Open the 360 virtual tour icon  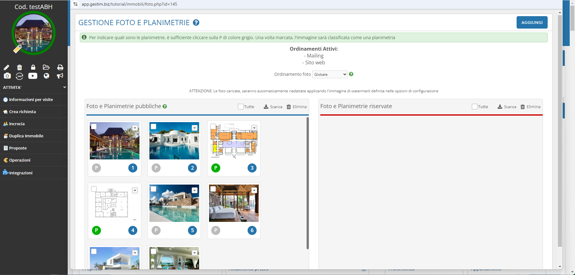tap(20, 76)
